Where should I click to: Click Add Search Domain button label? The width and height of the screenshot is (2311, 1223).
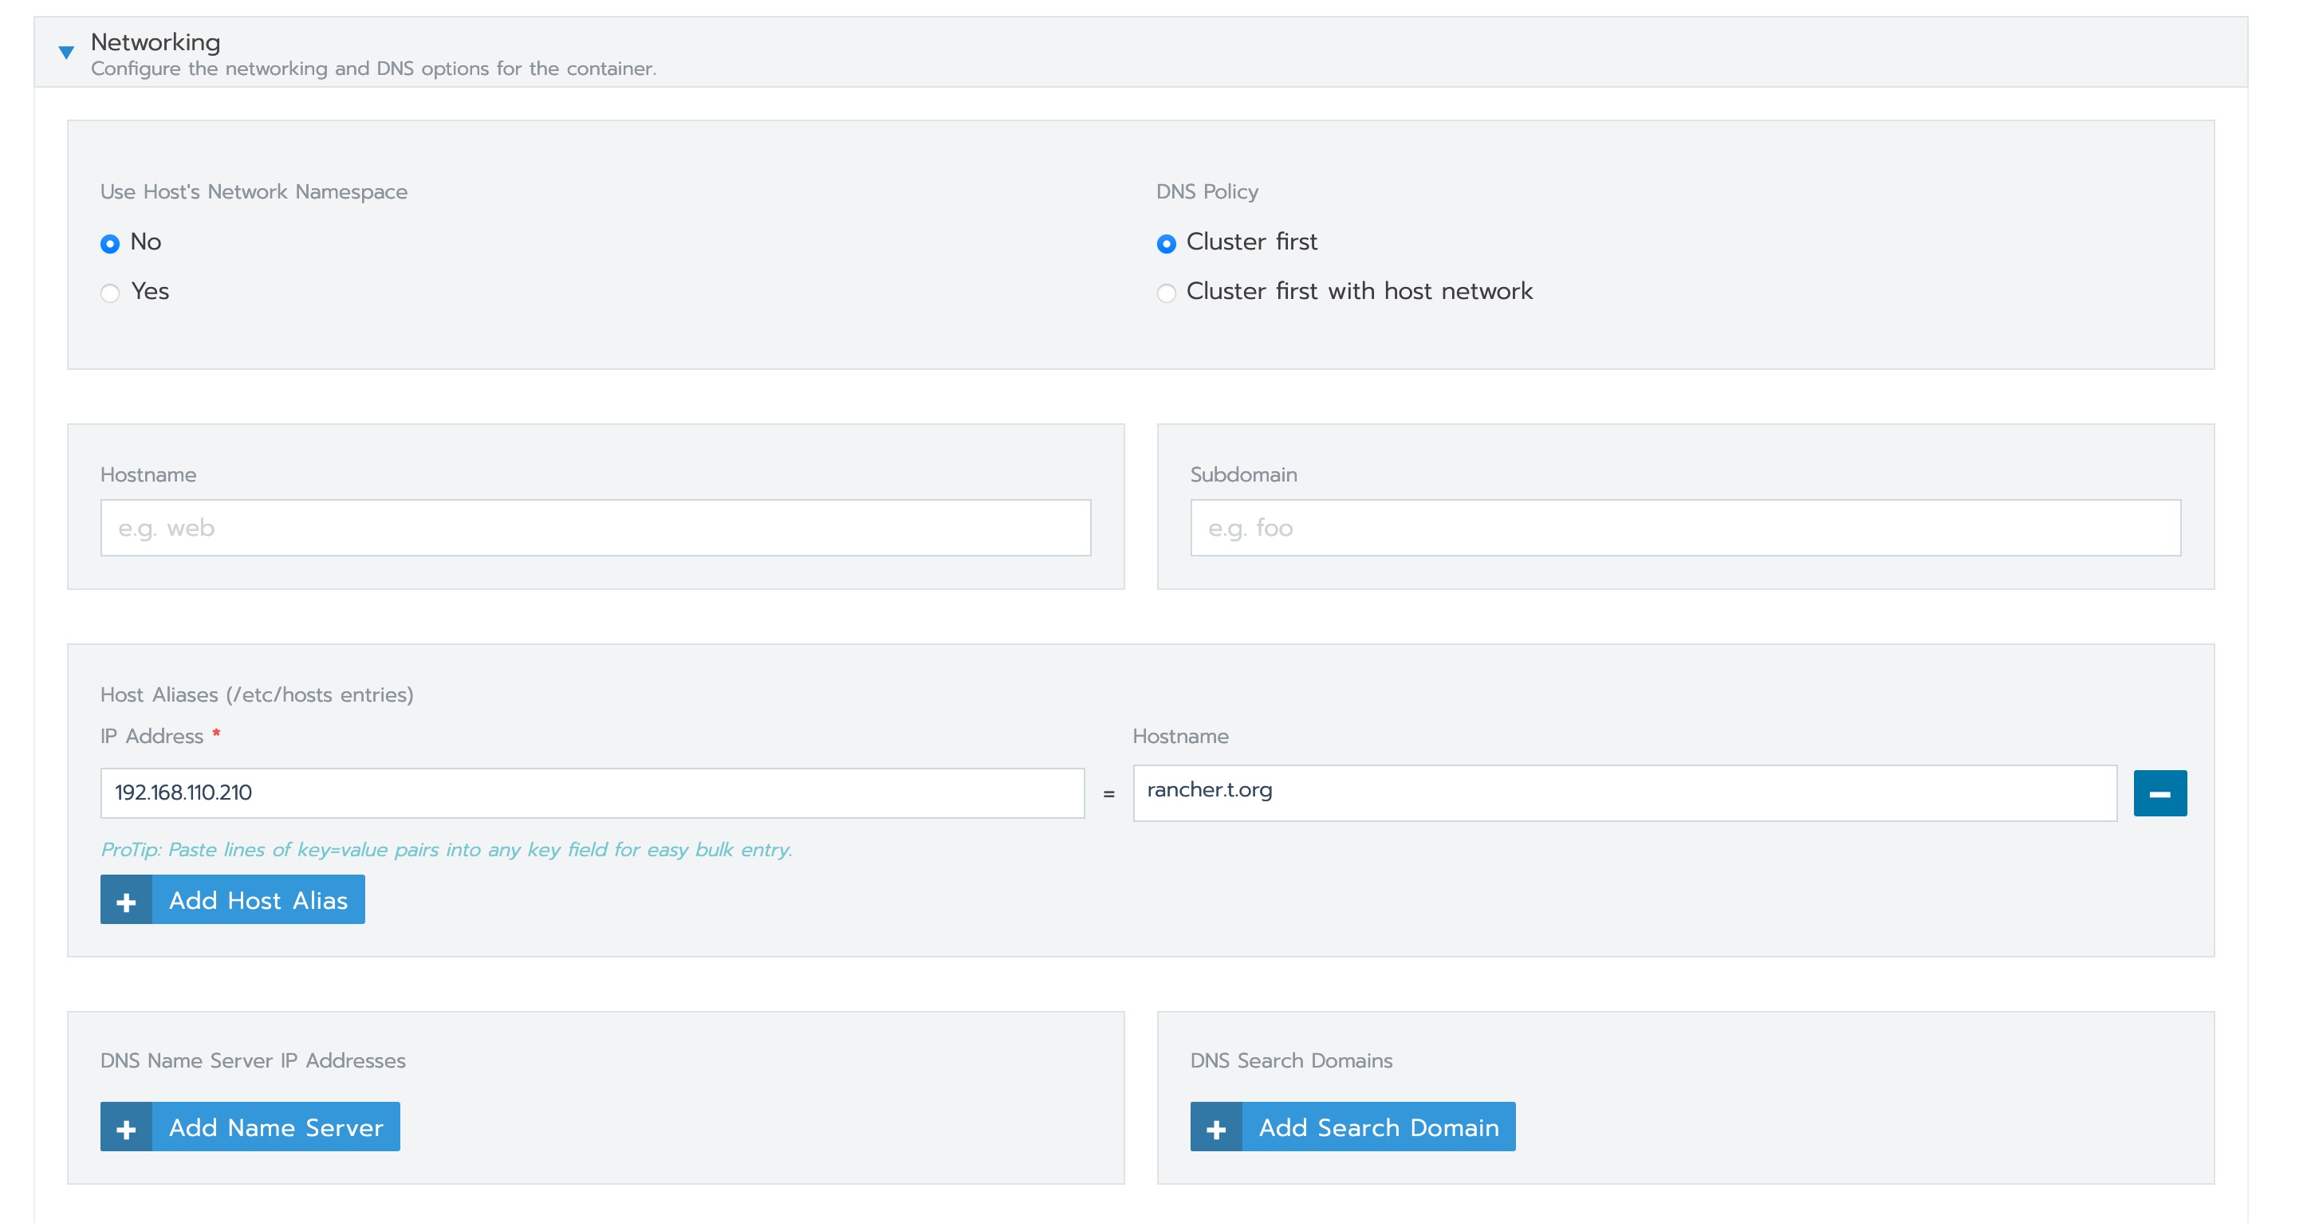coord(1378,1127)
